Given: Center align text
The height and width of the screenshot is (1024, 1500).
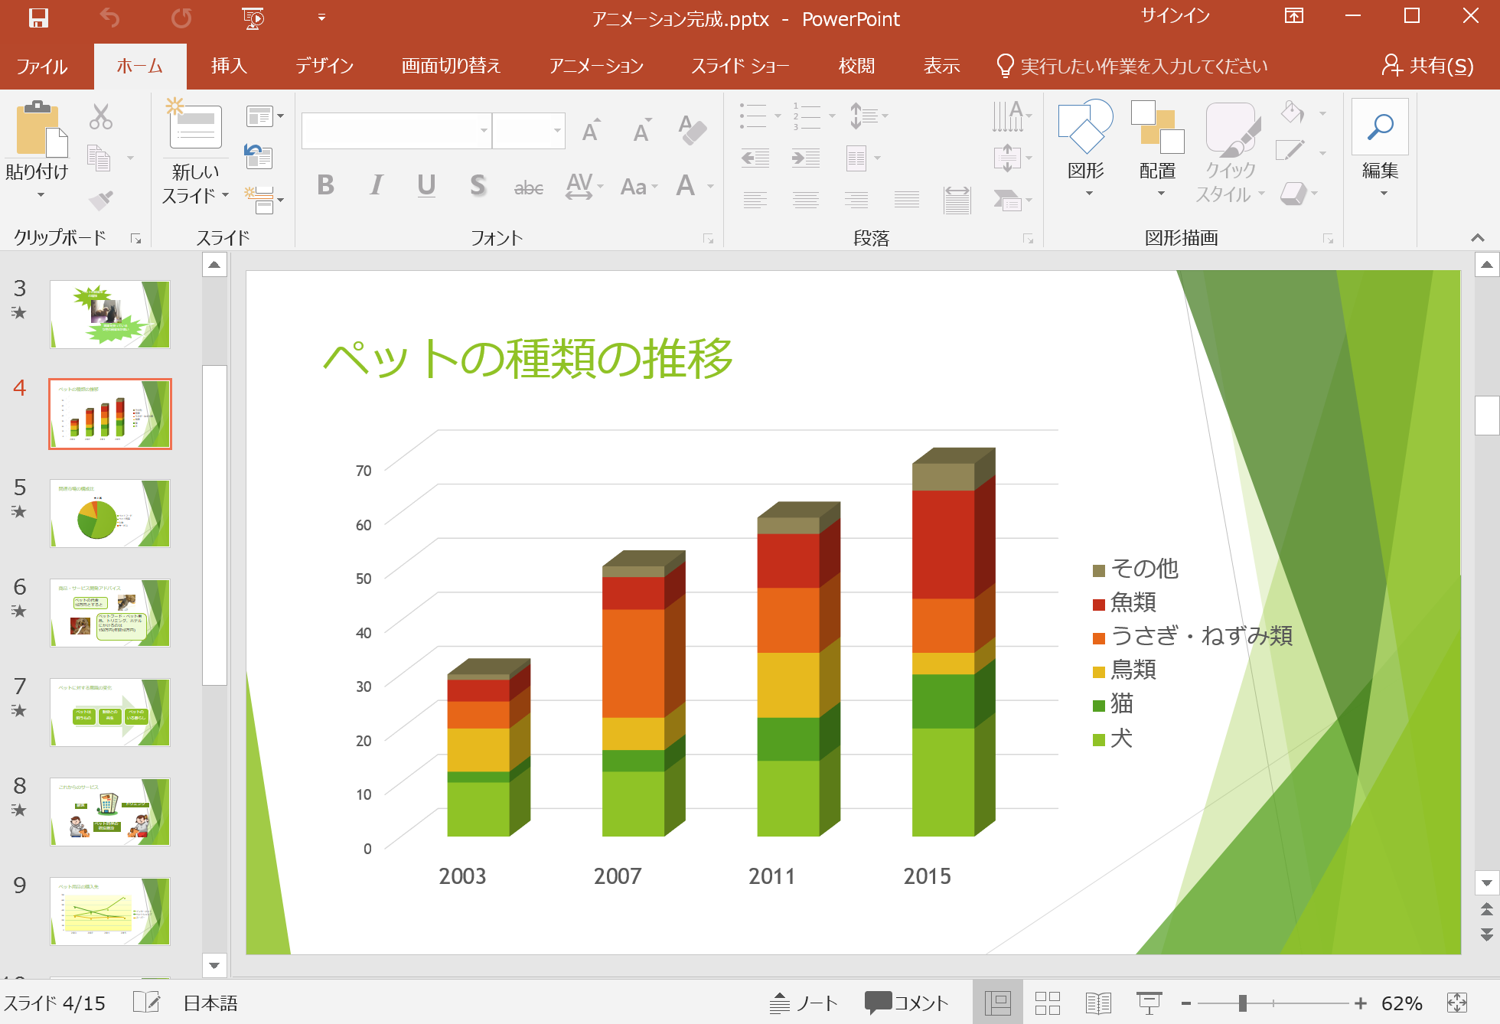Looking at the screenshot, I should click(x=806, y=201).
